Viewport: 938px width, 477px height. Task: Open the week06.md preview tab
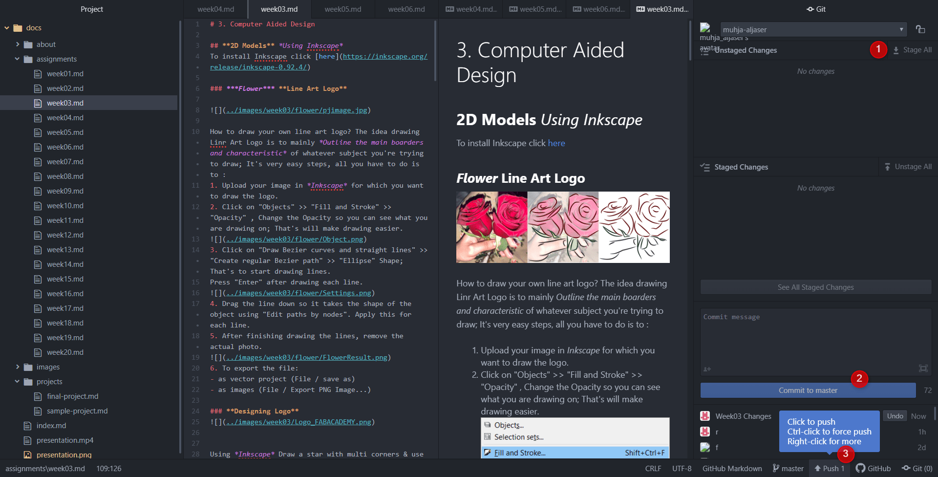click(598, 9)
